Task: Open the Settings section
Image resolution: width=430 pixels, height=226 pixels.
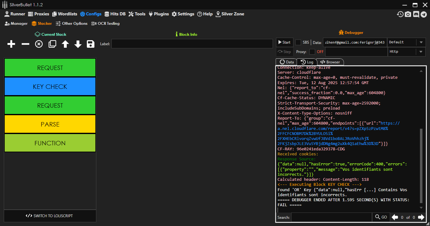Action: pyautogui.click(x=183, y=14)
